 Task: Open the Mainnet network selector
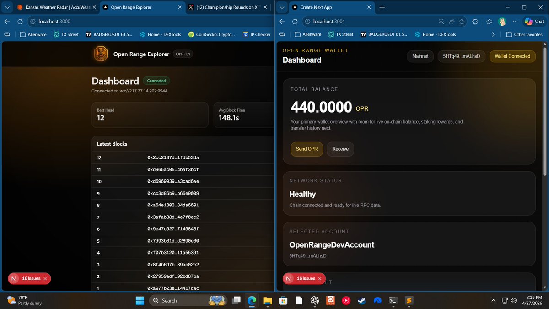420,56
